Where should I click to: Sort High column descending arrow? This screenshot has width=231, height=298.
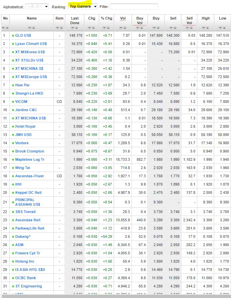pos(204,28)
